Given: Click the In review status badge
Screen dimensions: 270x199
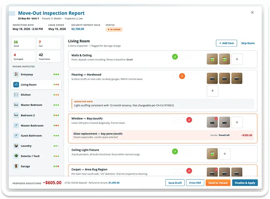Looking at the screenshot, I should click(x=114, y=29).
